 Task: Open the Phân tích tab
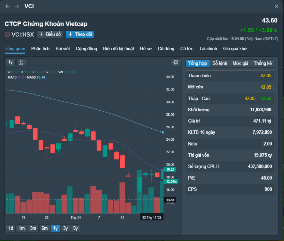(40, 49)
